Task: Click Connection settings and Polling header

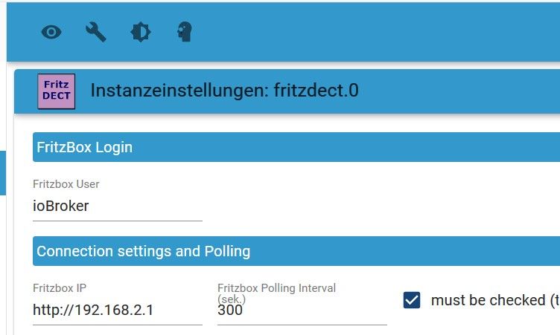Action: [x=143, y=251]
